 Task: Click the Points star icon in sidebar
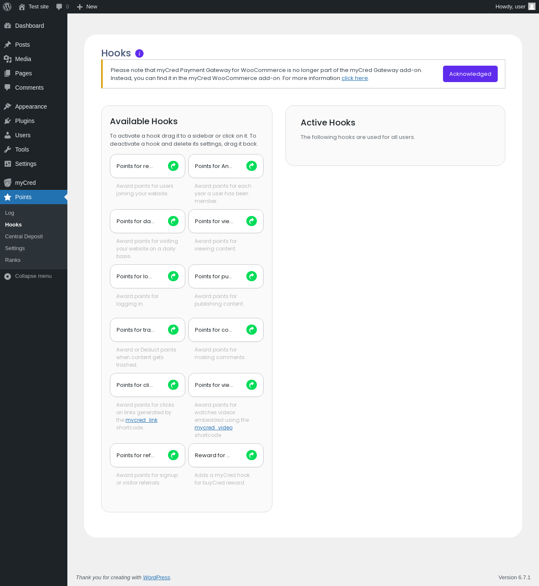coord(8,197)
